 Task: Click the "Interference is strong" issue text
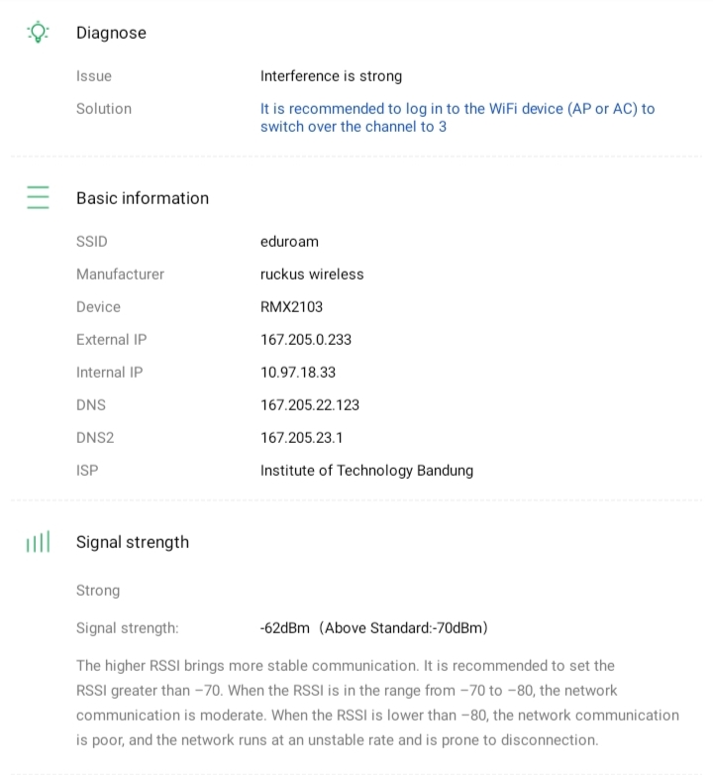tap(331, 76)
